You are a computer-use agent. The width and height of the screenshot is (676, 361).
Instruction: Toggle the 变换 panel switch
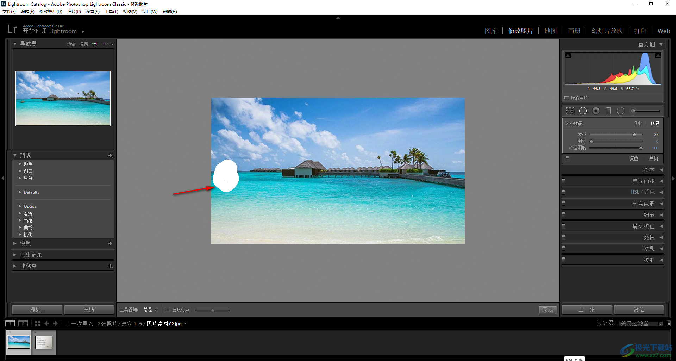tap(564, 237)
